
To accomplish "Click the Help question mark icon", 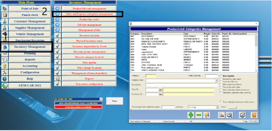I will point(5,79).
